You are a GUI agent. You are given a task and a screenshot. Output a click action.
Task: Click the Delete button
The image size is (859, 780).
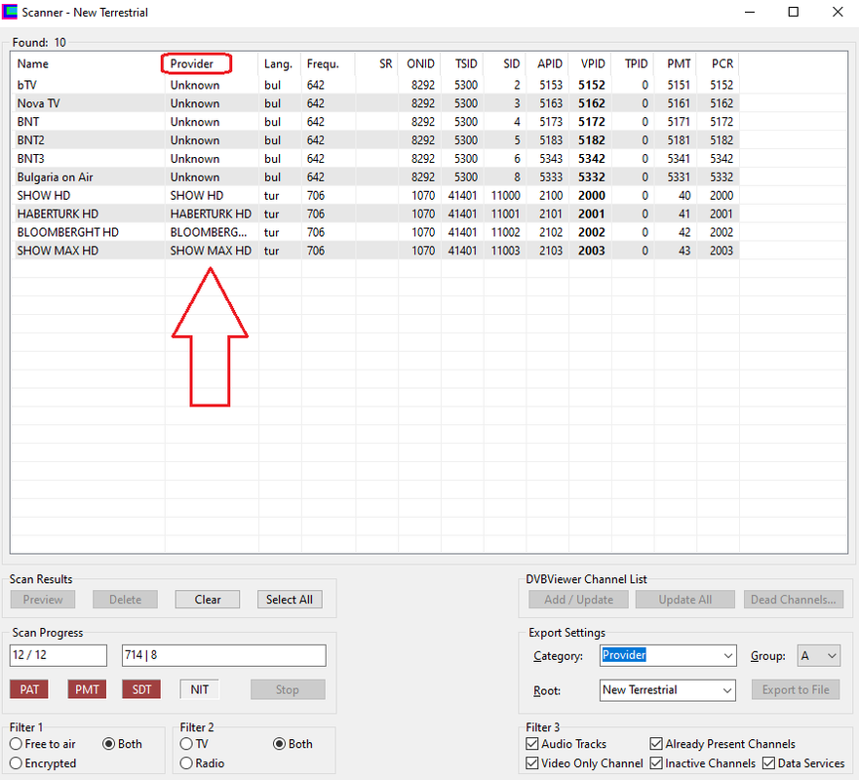(x=126, y=600)
